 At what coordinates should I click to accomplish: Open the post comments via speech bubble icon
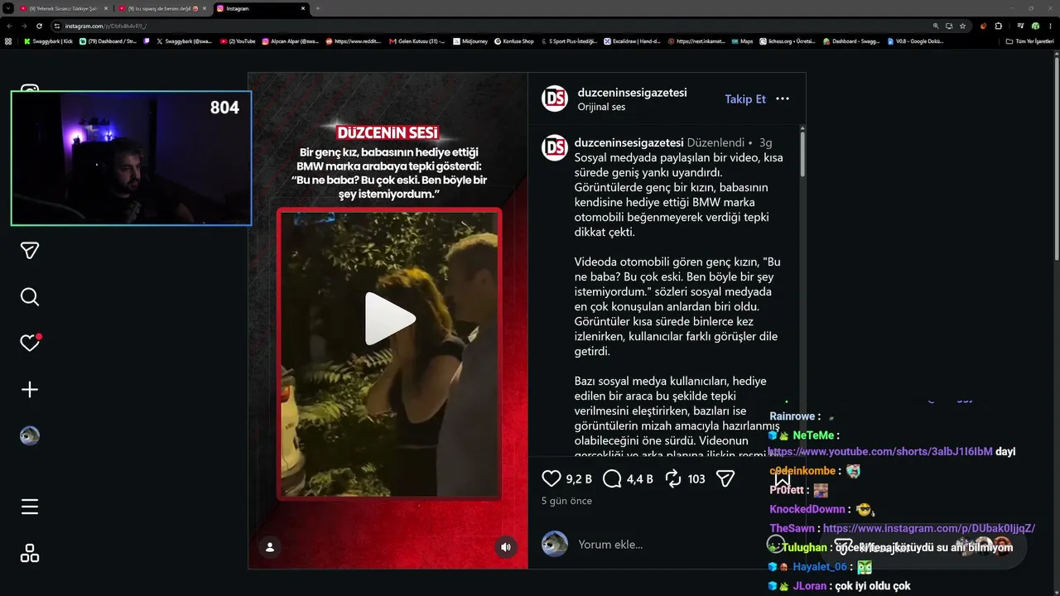[613, 478]
